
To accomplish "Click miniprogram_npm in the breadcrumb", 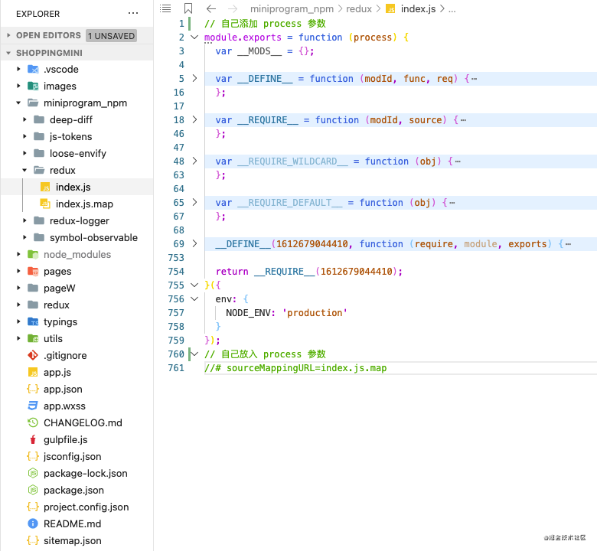I will [x=292, y=8].
